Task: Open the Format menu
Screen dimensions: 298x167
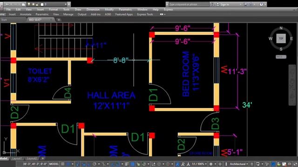Action: (54, 9)
